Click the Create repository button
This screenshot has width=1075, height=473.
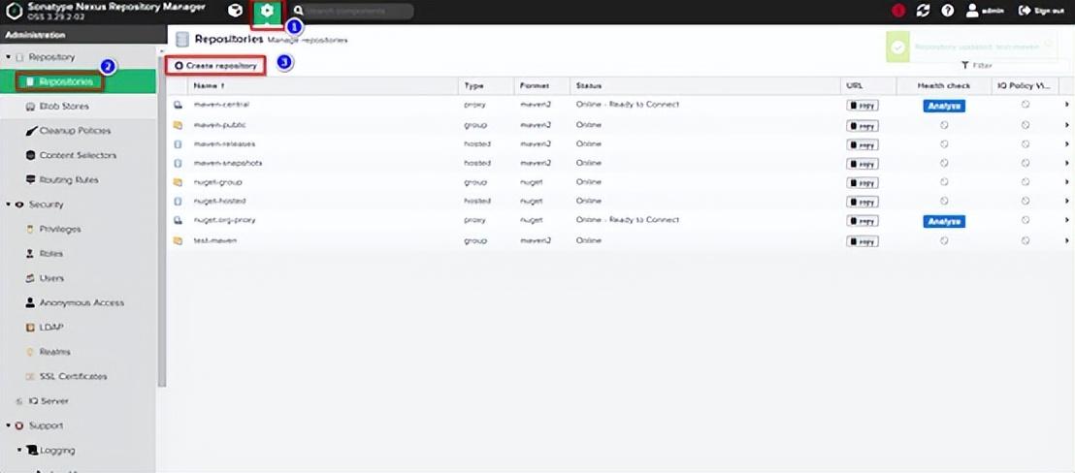(216, 67)
